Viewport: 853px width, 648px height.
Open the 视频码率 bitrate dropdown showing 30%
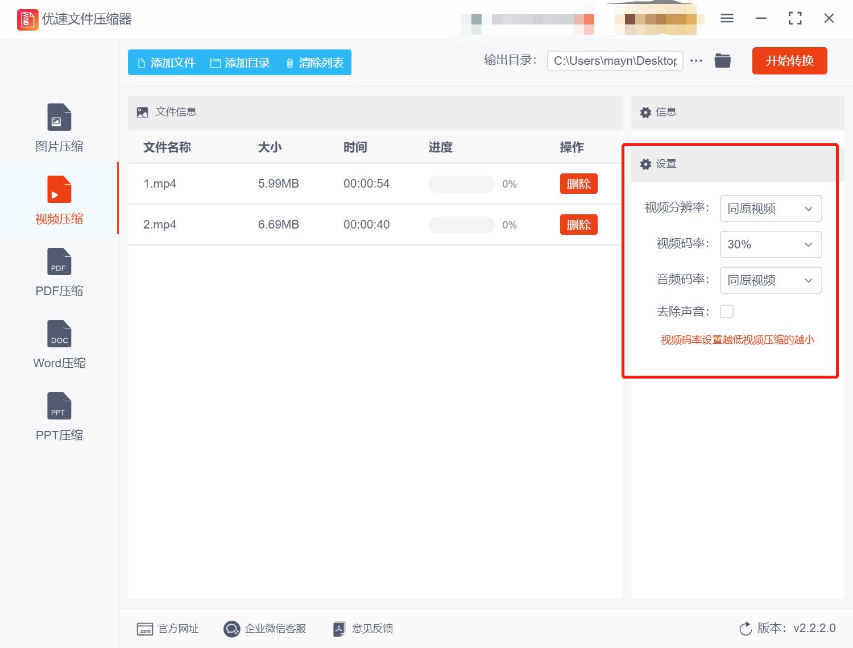tap(771, 244)
